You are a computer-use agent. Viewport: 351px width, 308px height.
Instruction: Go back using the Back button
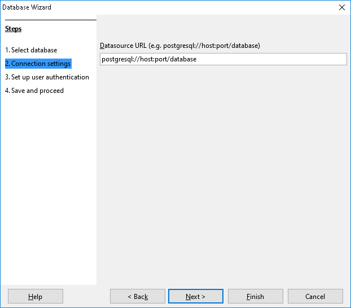coord(138,297)
